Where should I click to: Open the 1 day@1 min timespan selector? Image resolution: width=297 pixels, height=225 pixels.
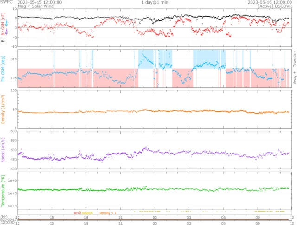(x=155, y=3)
